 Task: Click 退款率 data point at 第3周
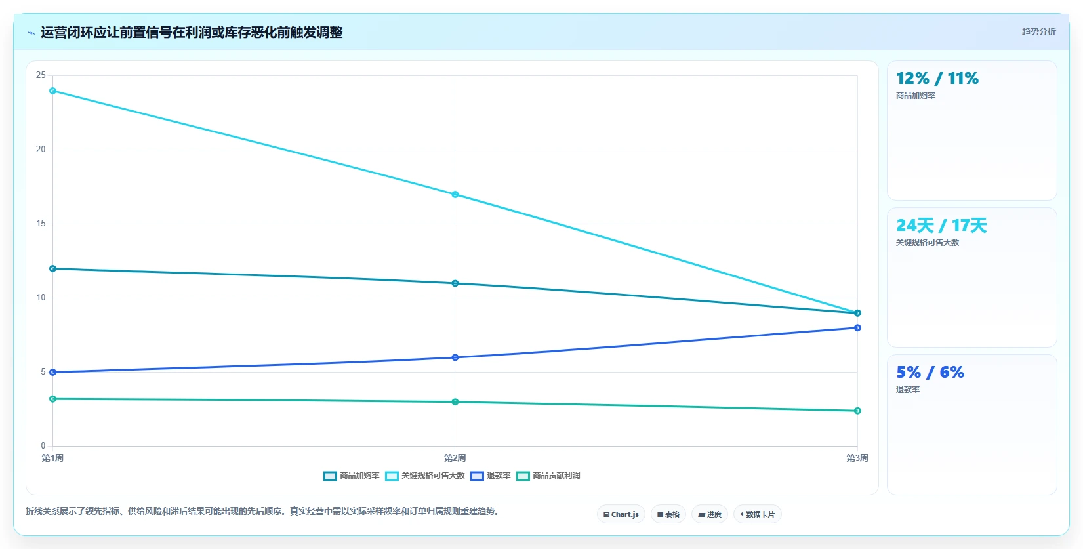tap(857, 328)
